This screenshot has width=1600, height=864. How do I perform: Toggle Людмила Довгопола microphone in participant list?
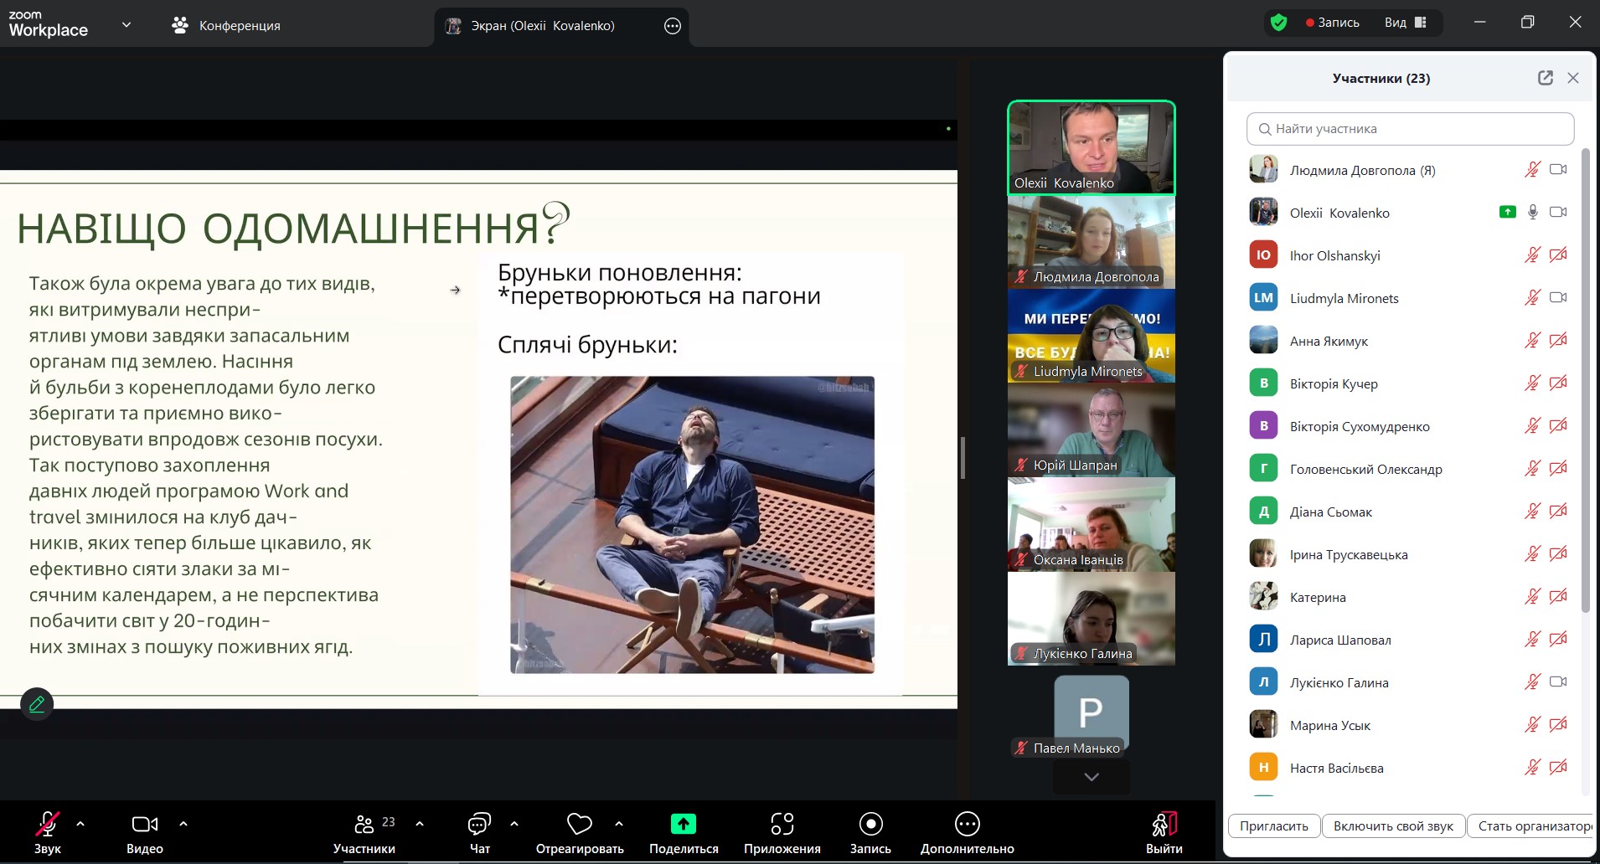tap(1531, 170)
